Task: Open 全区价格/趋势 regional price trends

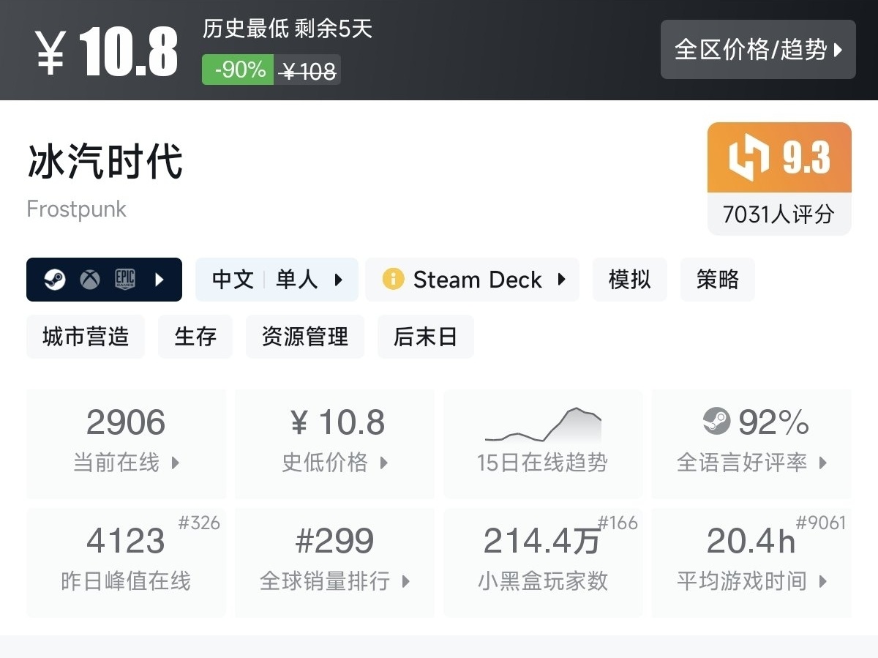Action: point(758,50)
